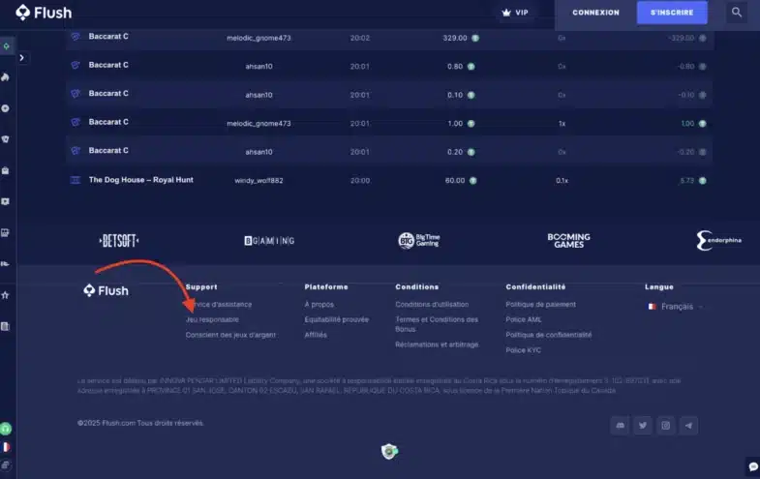Open Termes et Conditions des Bonus link
This screenshot has height=479, width=760.
click(437, 324)
